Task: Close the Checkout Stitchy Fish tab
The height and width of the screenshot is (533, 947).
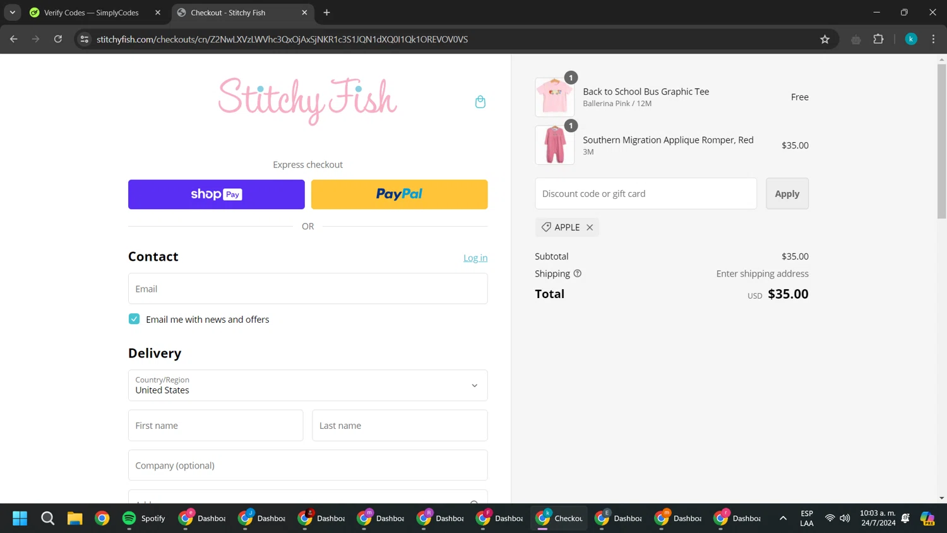Action: coord(304,13)
